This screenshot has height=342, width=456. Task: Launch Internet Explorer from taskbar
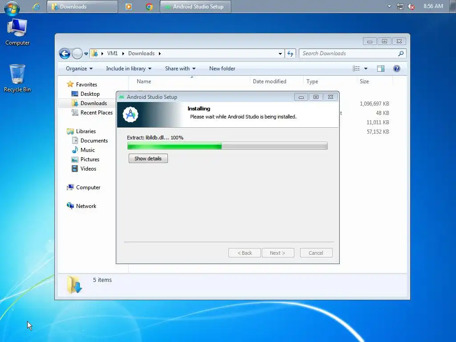click(36, 7)
